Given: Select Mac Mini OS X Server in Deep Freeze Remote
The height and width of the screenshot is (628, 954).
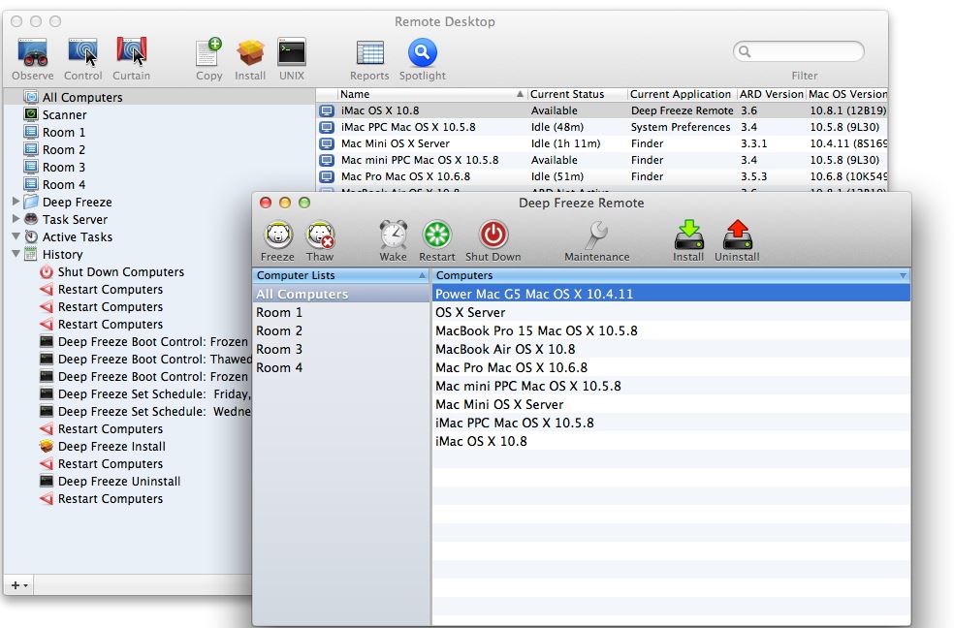Looking at the screenshot, I should pyautogui.click(x=671, y=404).
